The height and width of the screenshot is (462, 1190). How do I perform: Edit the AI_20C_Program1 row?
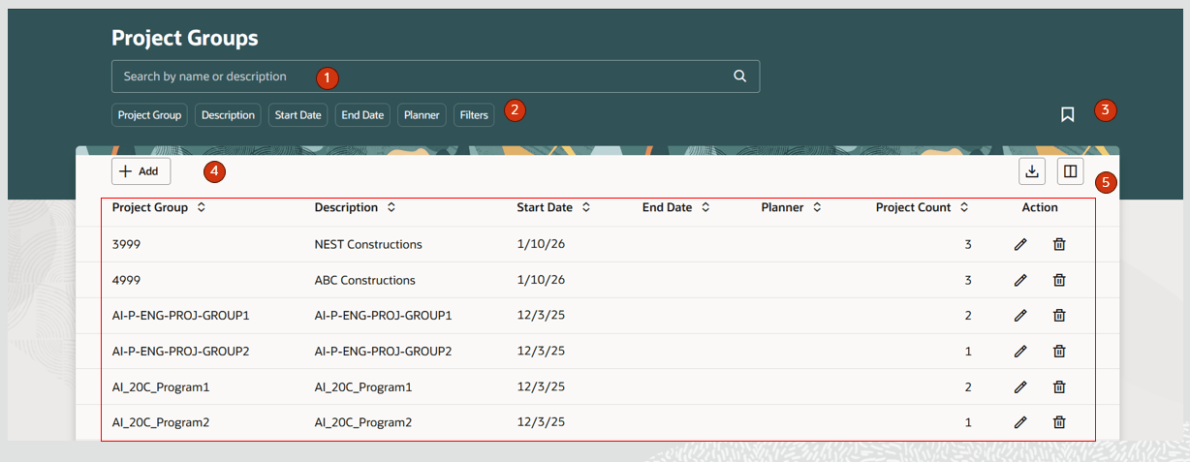(x=1020, y=386)
